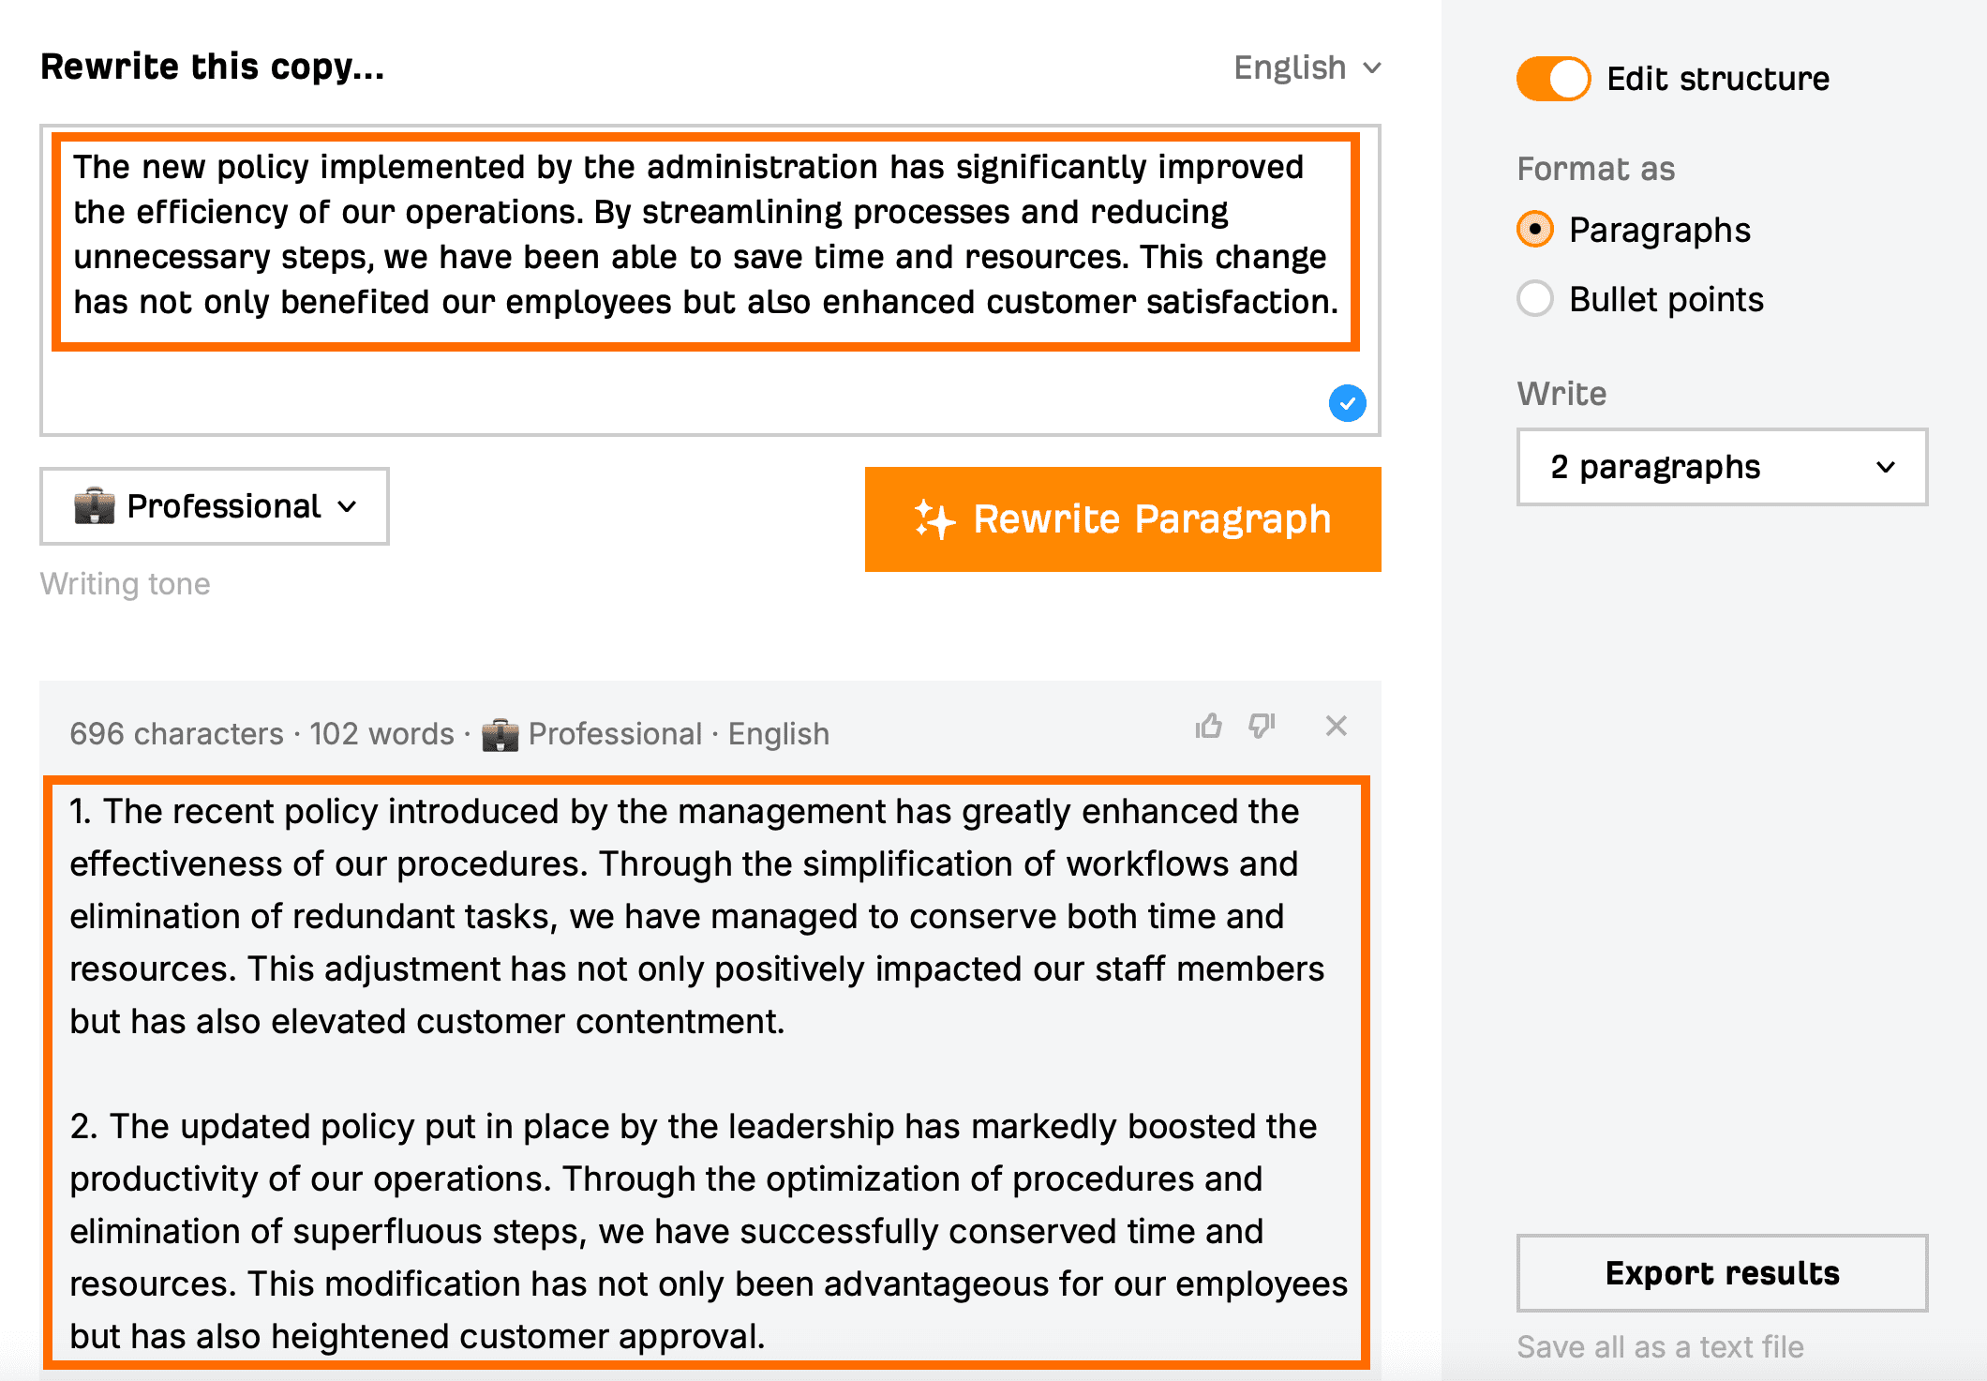The image size is (1987, 1381).
Task: Click the chevron next to English
Action: point(1370,68)
